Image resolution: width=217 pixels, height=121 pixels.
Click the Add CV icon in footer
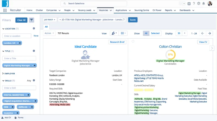(2, 118)
